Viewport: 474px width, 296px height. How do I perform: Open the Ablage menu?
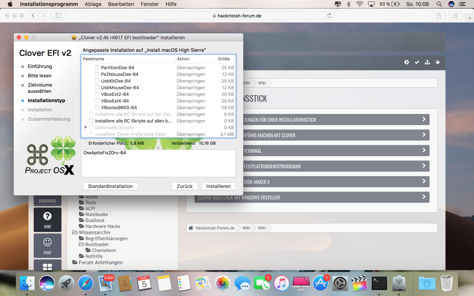pyautogui.click(x=93, y=4)
